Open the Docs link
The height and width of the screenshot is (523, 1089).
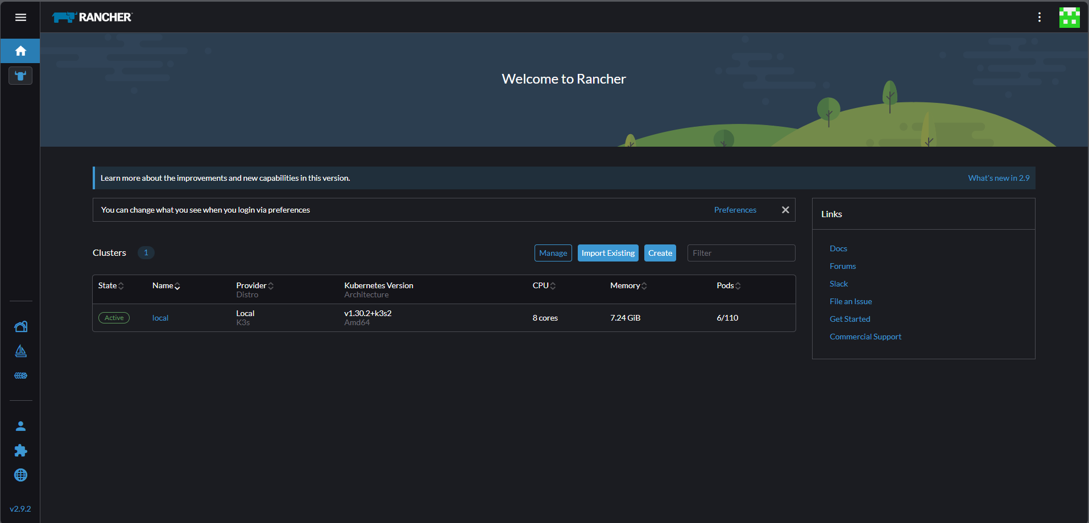[x=838, y=248]
